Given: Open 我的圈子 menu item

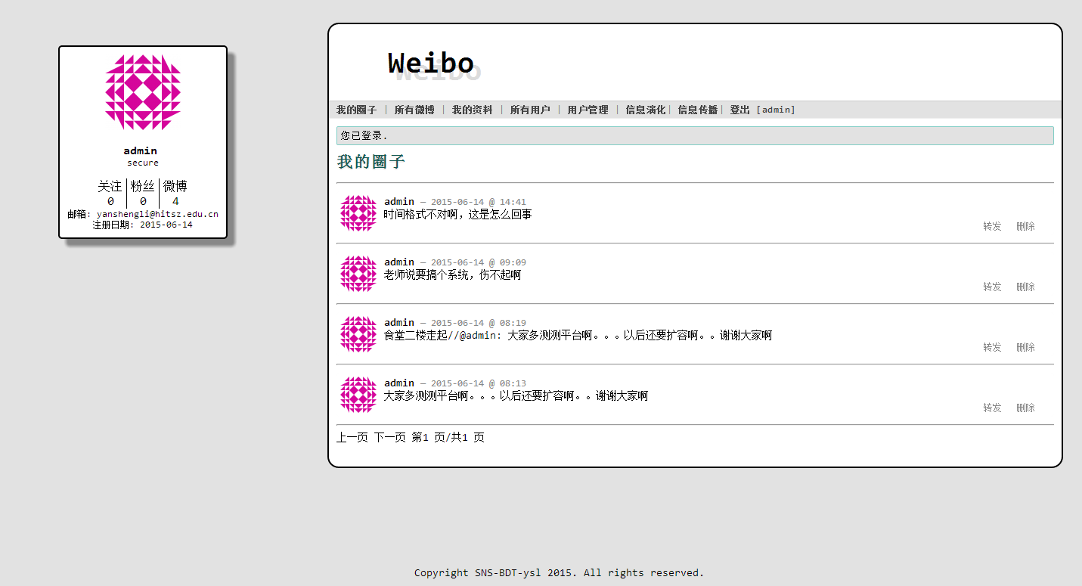Looking at the screenshot, I should [356, 110].
